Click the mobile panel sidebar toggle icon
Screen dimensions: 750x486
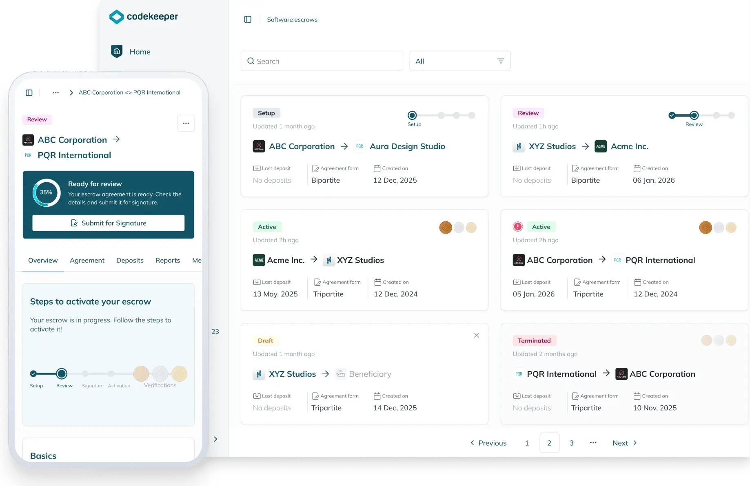(29, 93)
